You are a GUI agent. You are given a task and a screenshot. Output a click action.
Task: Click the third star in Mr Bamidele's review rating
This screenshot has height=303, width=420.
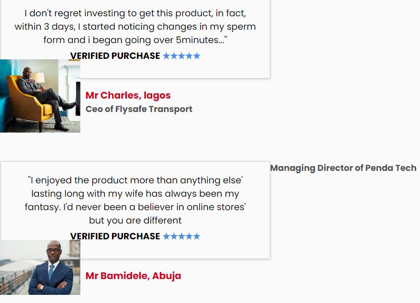[x=181, y=236]
